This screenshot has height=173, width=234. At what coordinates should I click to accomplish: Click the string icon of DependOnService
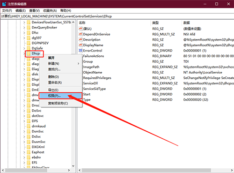[80, 34]
